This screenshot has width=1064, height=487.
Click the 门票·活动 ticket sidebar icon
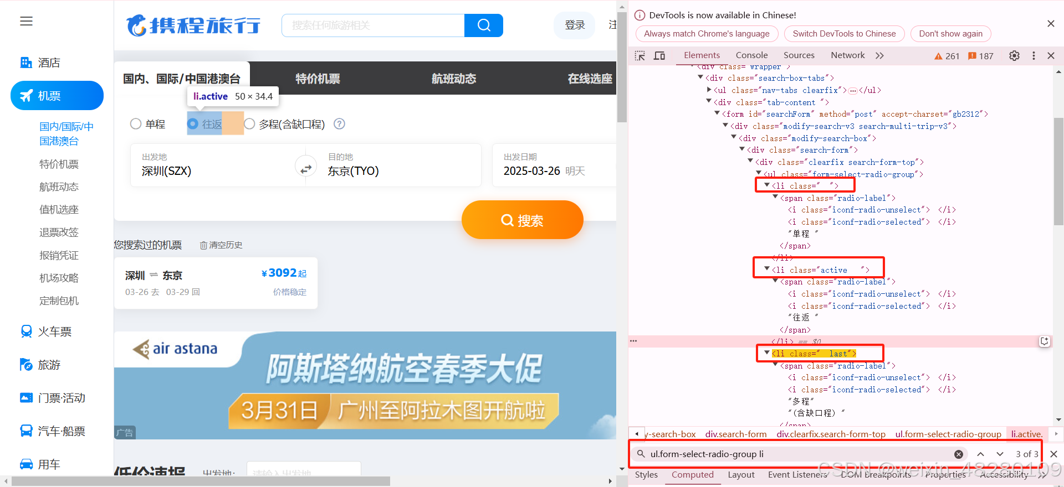coord(26,398)
